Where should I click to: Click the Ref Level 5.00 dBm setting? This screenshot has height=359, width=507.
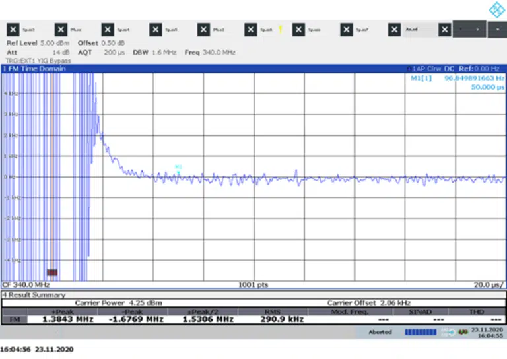pyautogui.click(x=31, y=43)
